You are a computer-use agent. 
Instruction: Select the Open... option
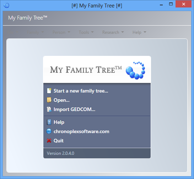[x=61, y=100]
